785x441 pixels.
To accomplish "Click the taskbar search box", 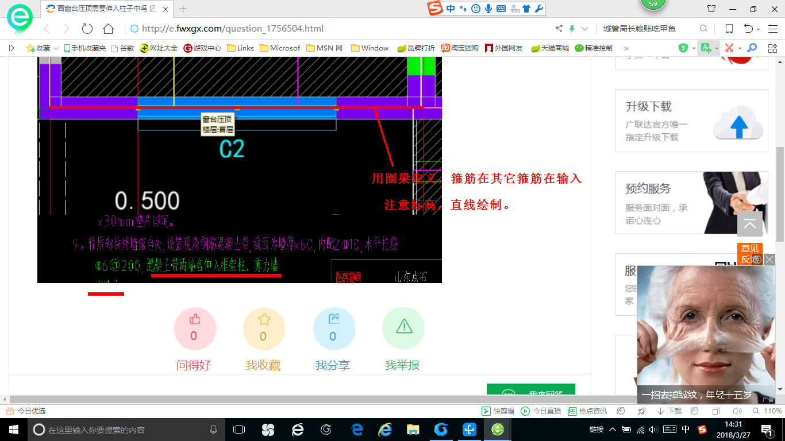I will pyautogui.click(x=126, y=430).
